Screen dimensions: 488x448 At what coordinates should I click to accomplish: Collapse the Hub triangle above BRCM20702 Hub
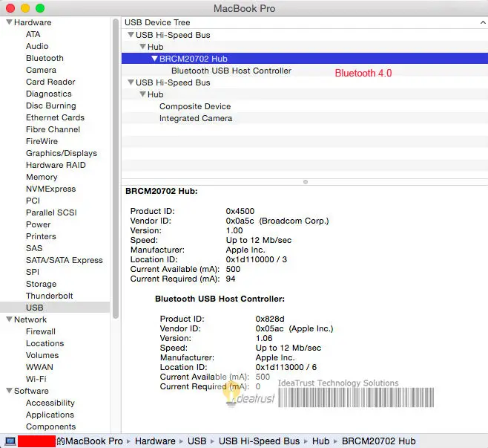click(142, 47)
